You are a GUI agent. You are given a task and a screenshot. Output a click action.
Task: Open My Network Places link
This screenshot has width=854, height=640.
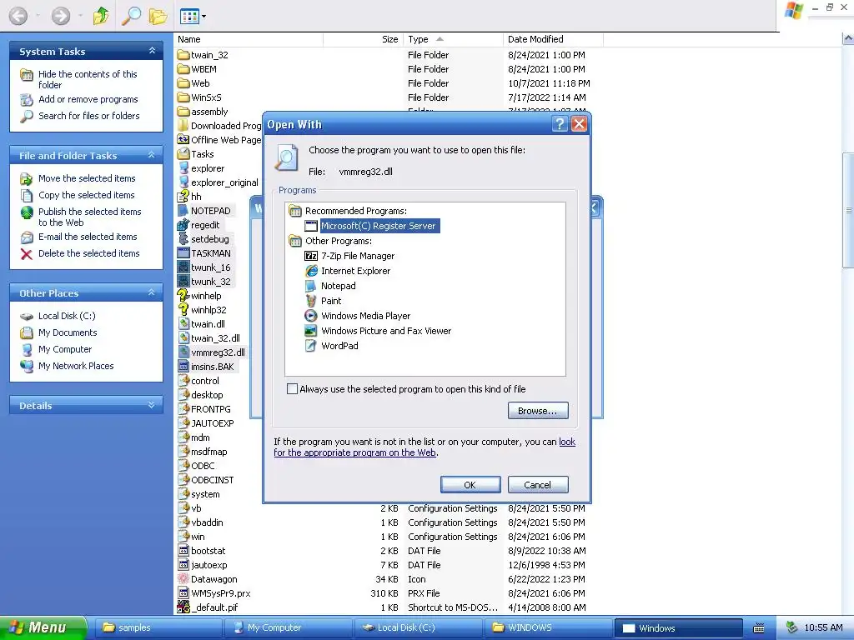point(76,367)
